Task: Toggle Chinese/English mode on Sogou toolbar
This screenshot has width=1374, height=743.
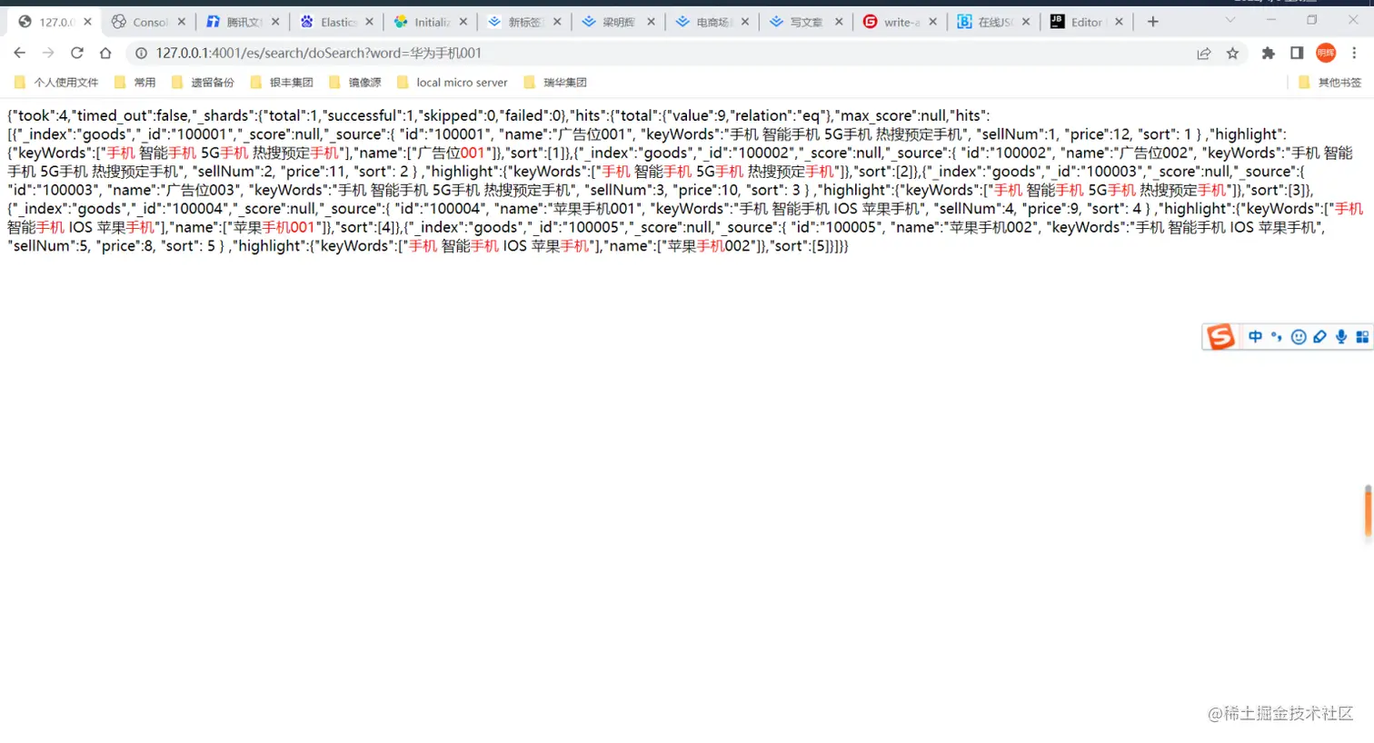Action: tap(1255, 336)
